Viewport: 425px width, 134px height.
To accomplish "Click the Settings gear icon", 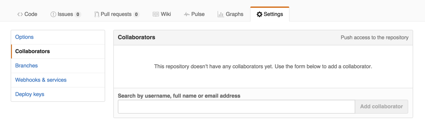I will [x=260, y=14].
